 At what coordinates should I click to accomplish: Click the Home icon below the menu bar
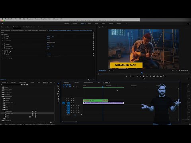click(2, 23)
